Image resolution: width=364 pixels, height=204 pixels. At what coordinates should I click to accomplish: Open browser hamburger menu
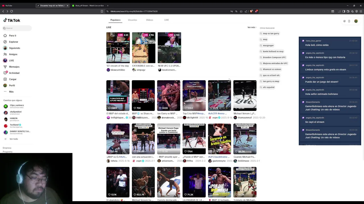click(361, 11)
